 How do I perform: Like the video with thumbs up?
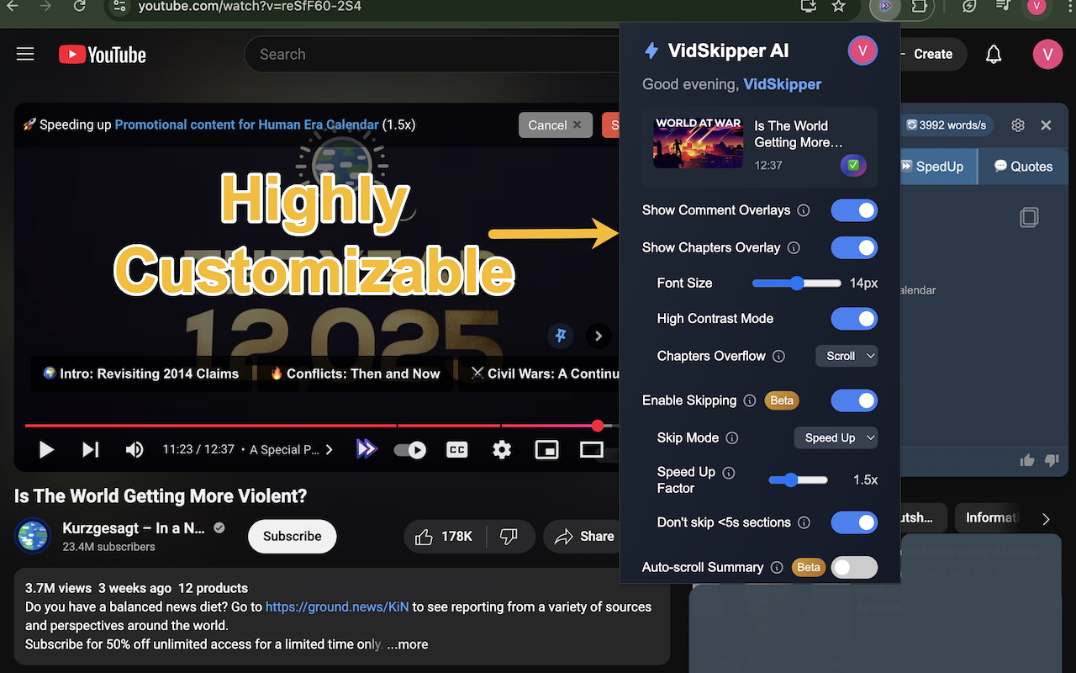coord(425,536)
